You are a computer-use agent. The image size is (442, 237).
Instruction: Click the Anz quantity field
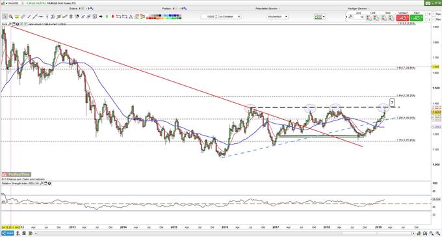[x=359, y=17]
